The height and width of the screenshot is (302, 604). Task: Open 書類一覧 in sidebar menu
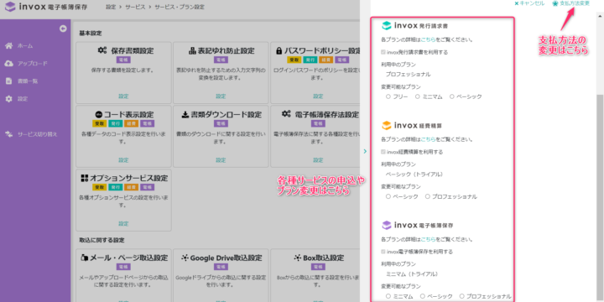28,81
